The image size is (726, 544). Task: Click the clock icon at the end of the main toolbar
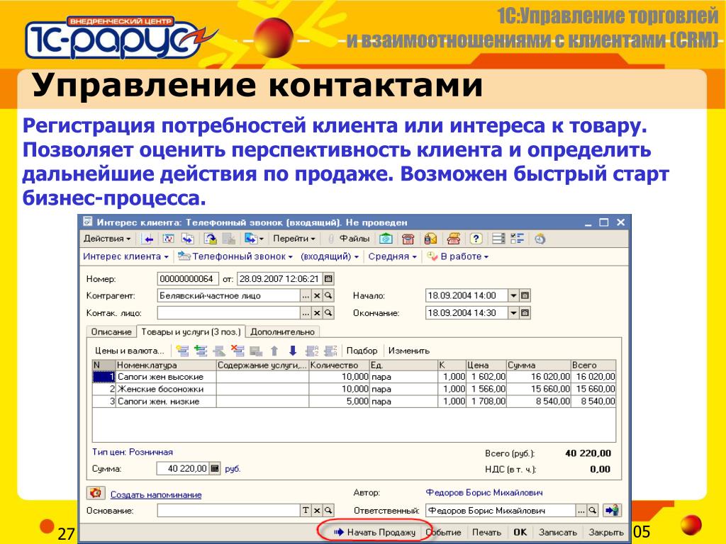pyautogui.click(x=540, y=239)
